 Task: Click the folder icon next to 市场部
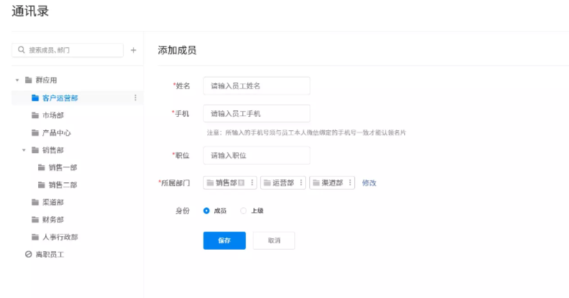pos(35,115)
